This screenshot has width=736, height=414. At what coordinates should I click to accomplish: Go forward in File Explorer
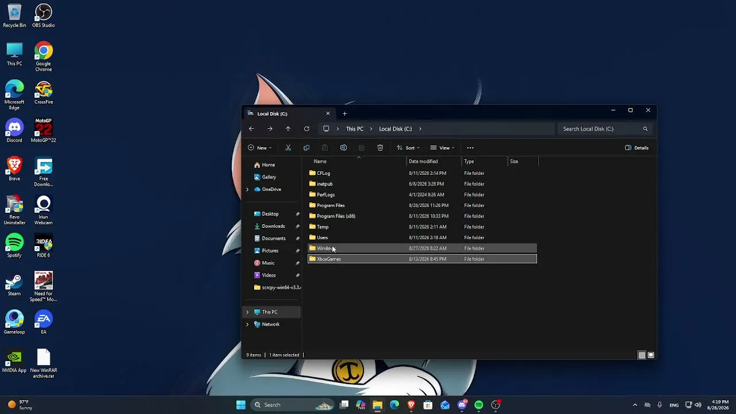coord(270,129)
